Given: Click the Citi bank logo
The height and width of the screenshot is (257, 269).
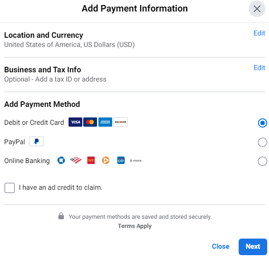Looking at the screenshot, I should [x=121, y=160].
